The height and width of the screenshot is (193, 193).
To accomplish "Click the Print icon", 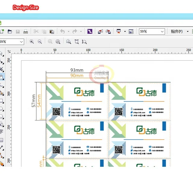I will (26, 31).
